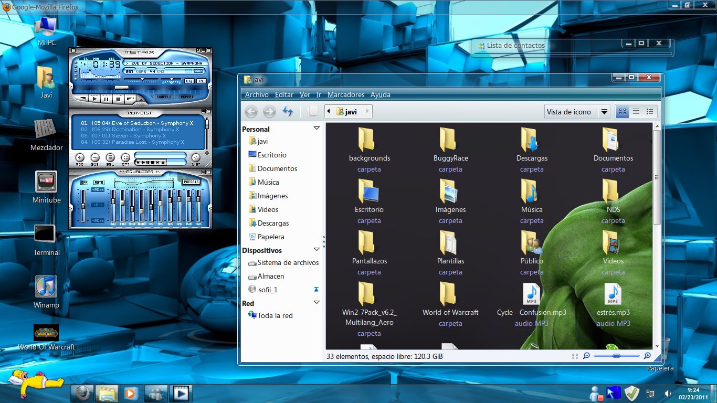
Task: Pause playback in the Metrix player
Action: pos(107,99)
